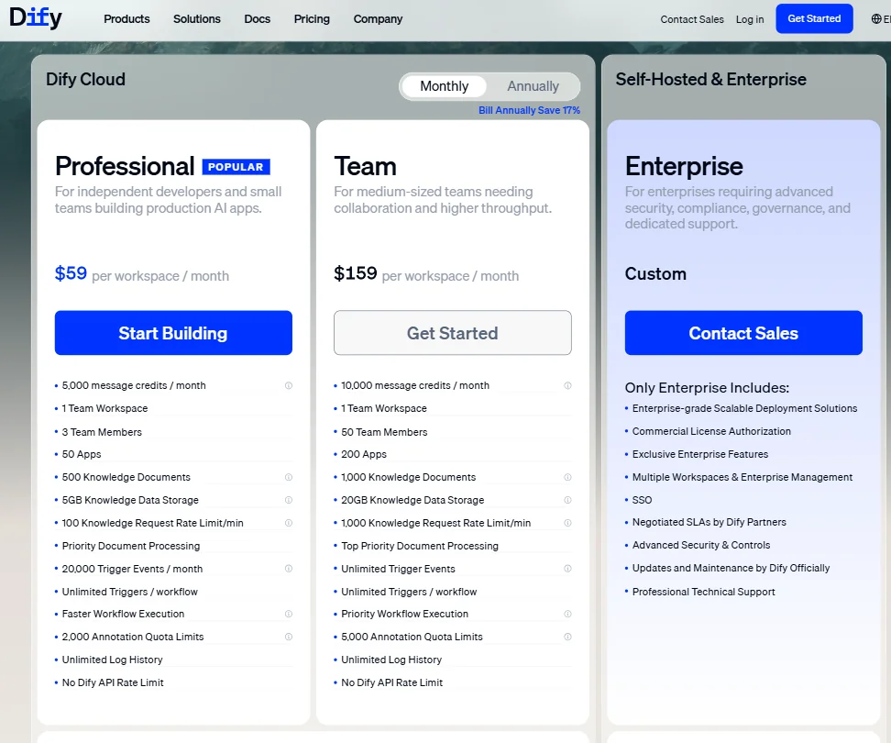
Task: Open info icon for 2,000 Annotation Quota Limits
Action: tap(289, 637)
